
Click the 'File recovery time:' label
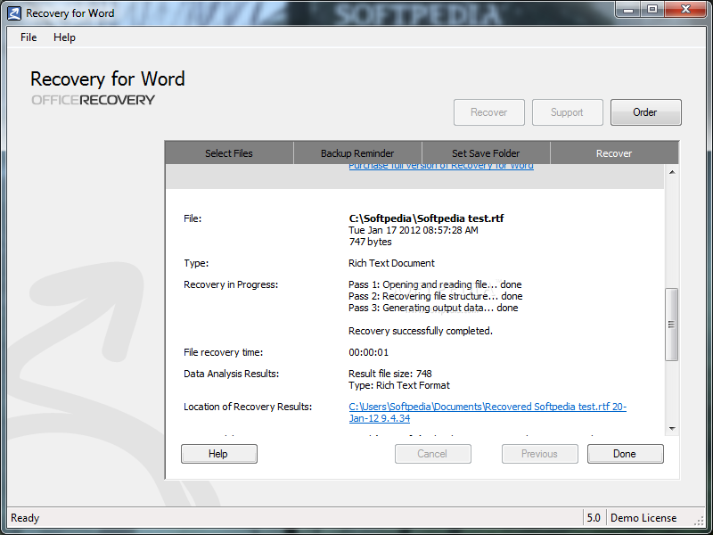pos(224,352)
